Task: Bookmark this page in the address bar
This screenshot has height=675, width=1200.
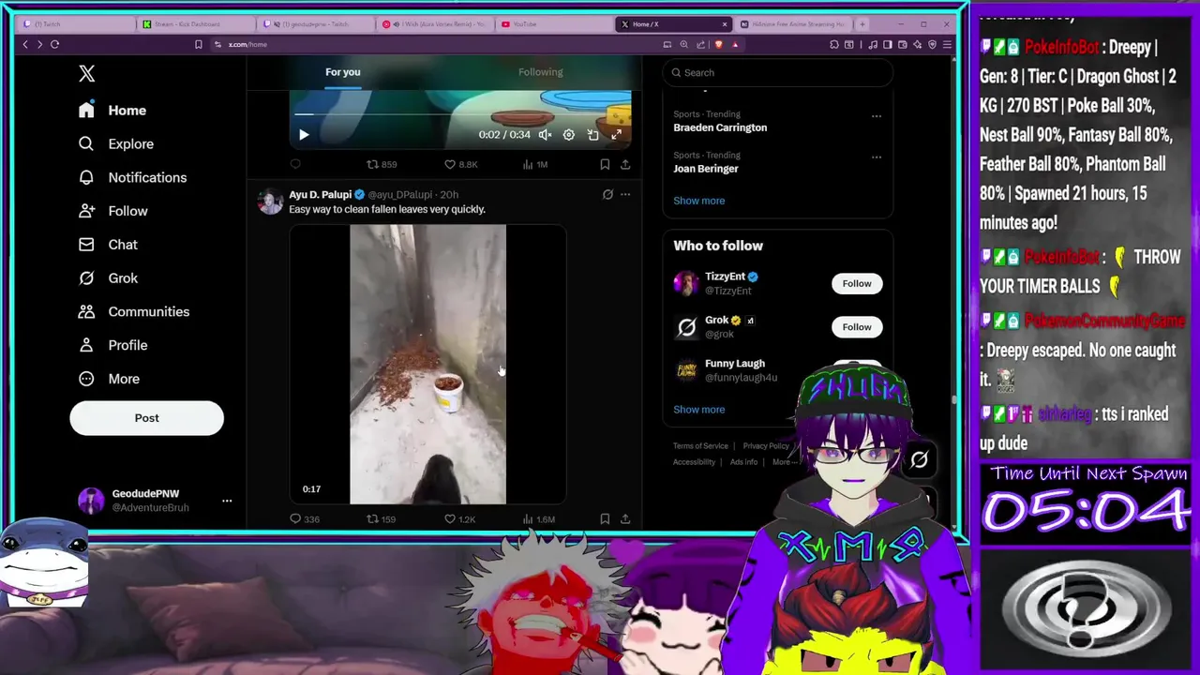Action: pyautogui.click(x=198, y=44)
